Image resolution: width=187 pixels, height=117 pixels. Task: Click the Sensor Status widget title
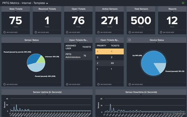pos(31,40)
